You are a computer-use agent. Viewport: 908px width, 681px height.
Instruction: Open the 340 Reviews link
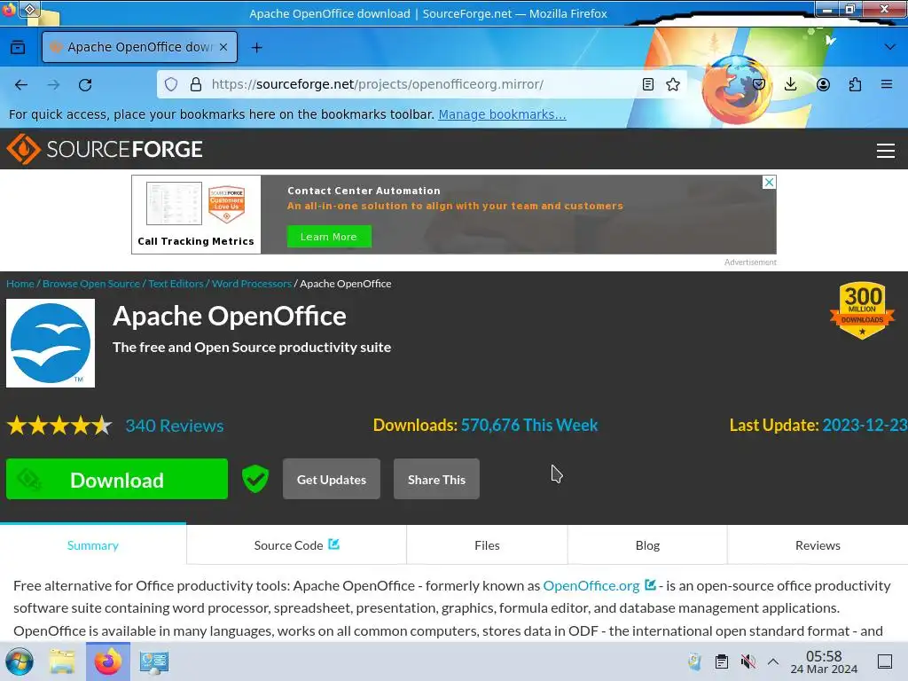pyautogui.click(x=175, y=426)
